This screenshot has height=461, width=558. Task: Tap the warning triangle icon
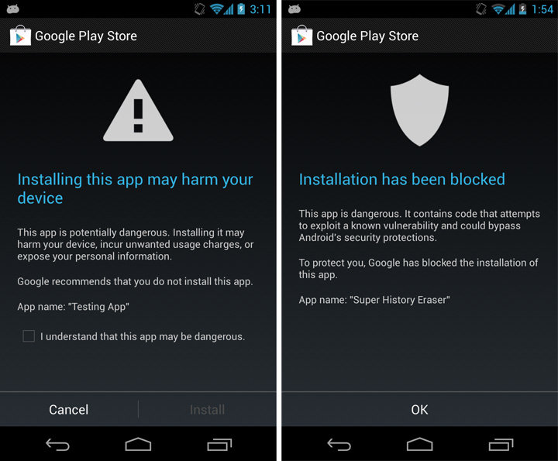click(x=138, y=111)
